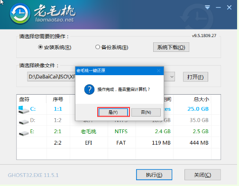This screenshot has height=186, width=239.
Task: Select the D: drive letter text
Action: coord(33,120)
